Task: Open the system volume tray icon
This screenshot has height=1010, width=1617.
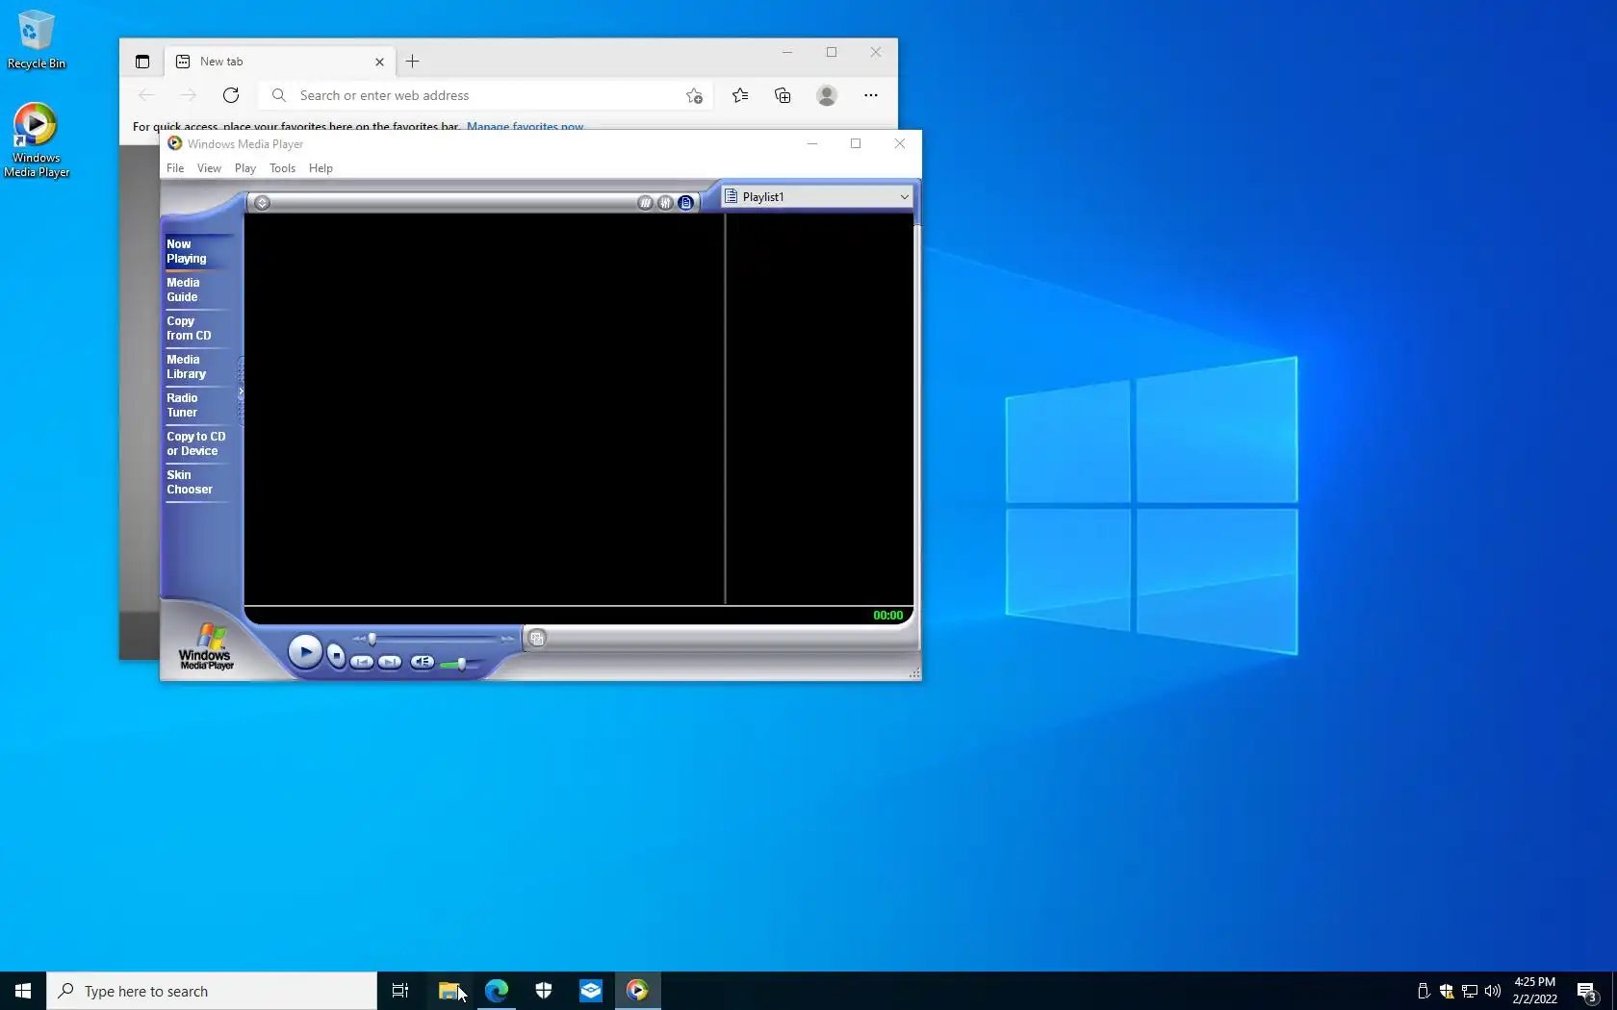Action: coord(1493,991)
